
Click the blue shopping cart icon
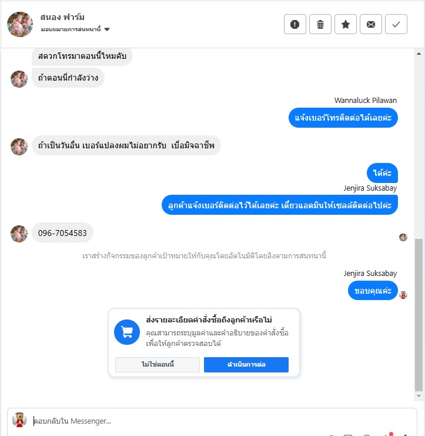(x=127, y=332)
